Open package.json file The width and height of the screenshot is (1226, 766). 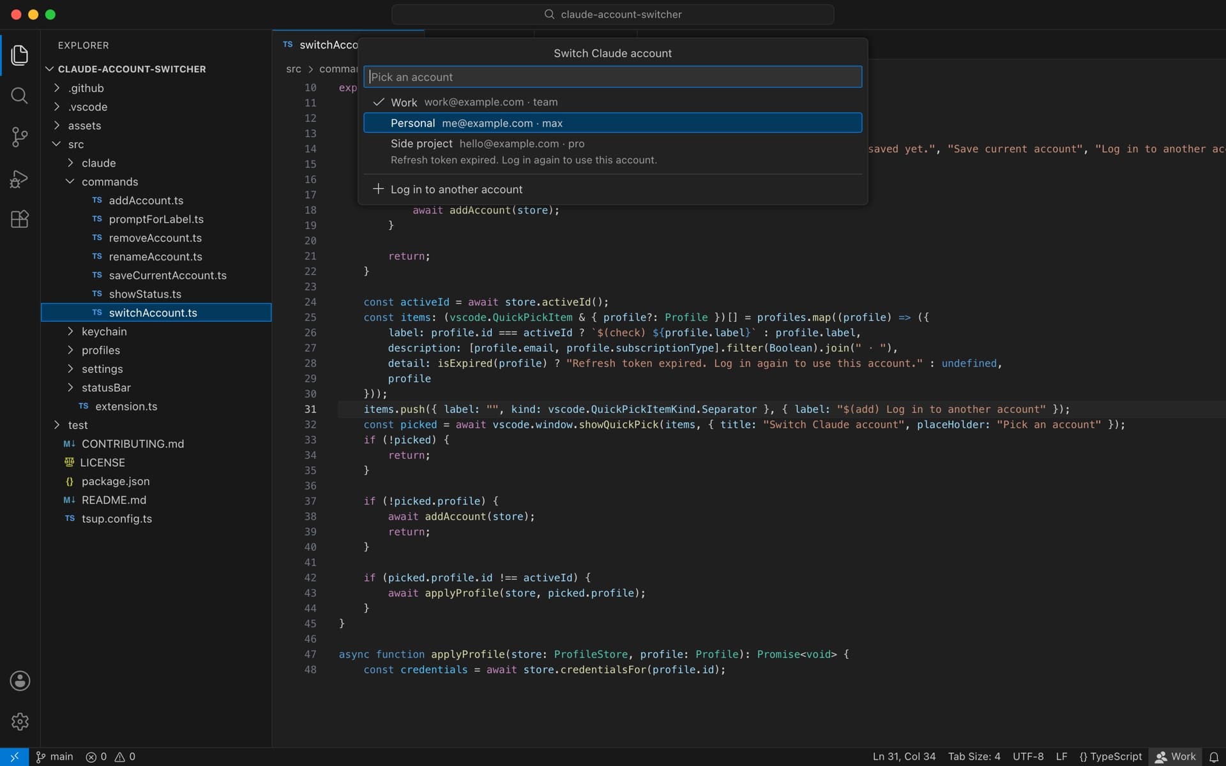[x=156, y=481]
